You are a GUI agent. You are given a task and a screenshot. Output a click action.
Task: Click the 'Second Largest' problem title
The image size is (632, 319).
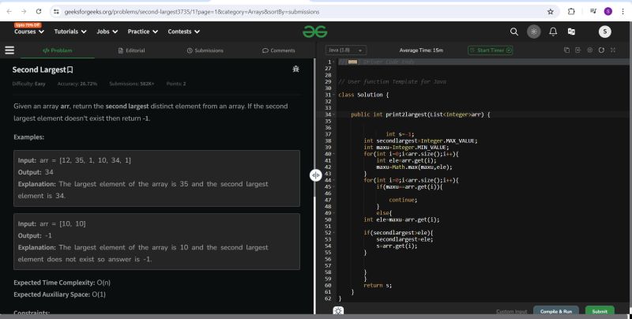tap(39, 69)
